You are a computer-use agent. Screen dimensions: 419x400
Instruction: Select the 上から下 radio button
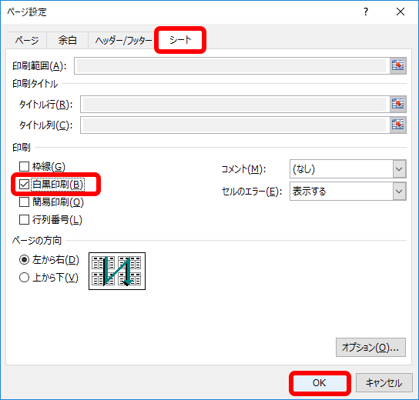pos(24,278)
